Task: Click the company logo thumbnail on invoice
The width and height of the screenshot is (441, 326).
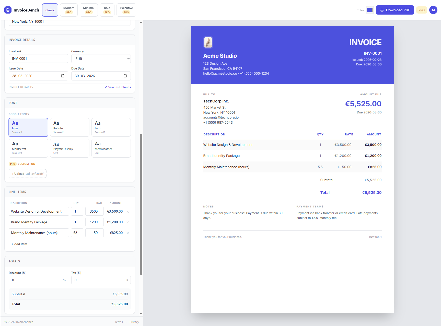Action: (x=208, y=42)
